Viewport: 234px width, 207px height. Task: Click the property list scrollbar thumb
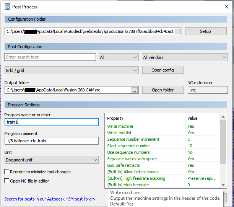pos(223,142)
